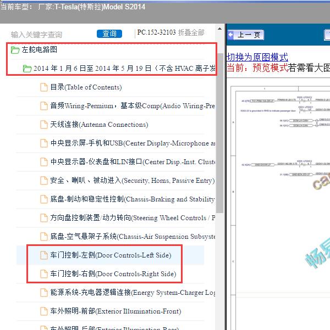Open 目录 (Table of Contents) page icon

tap(44, 87)
